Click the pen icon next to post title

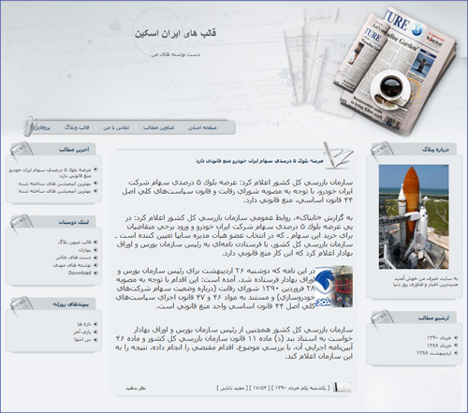tap(338, 155)
